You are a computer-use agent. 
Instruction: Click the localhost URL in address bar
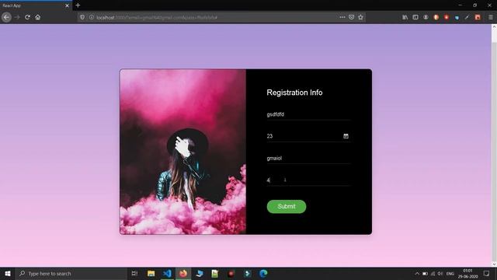point(157,17)
